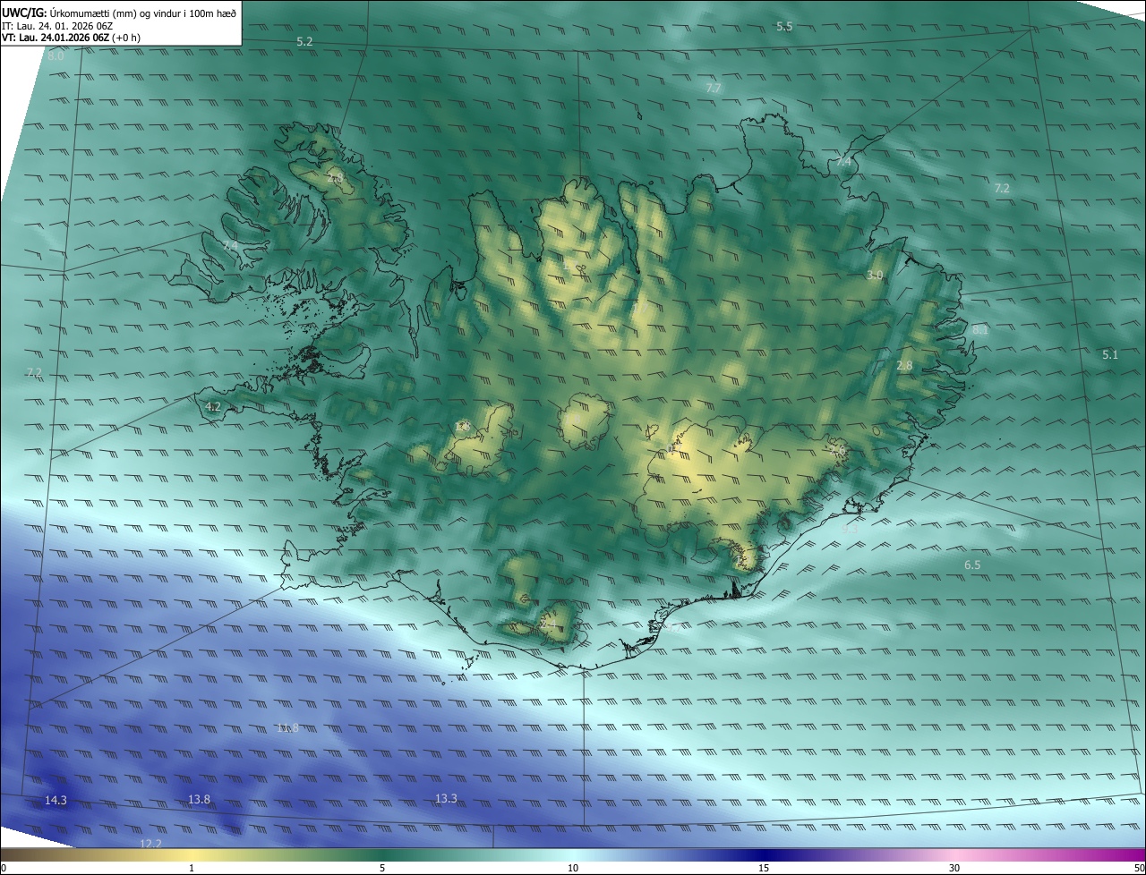Image resolution: width=1146 pixels, height=875 pixels.
Task: Click the map value 8.0
Action: pos(56,55)
